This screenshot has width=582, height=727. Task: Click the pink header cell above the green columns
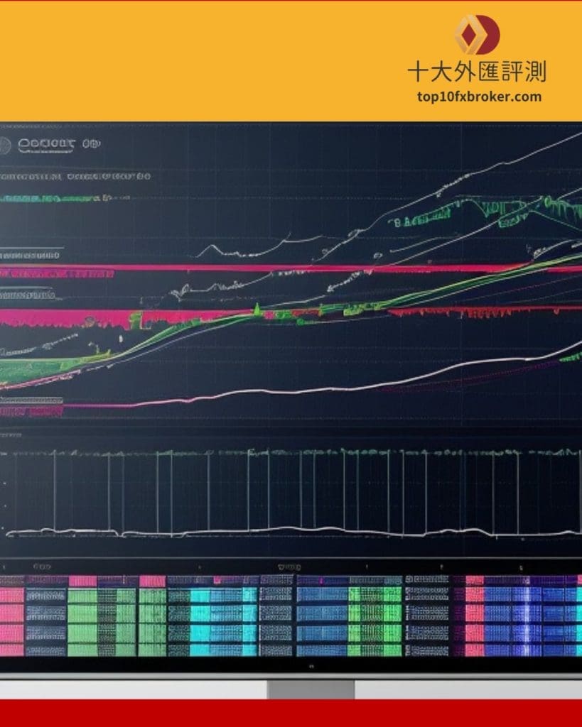(x=82, y=581)
